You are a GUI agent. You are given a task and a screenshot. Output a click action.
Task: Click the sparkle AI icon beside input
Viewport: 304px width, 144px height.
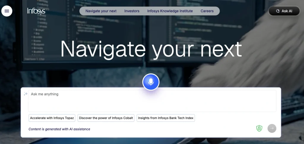coord(26,94)
